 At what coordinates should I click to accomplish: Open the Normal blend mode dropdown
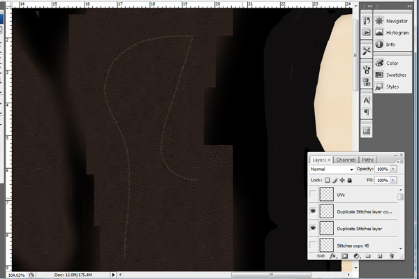click(332, 169)
